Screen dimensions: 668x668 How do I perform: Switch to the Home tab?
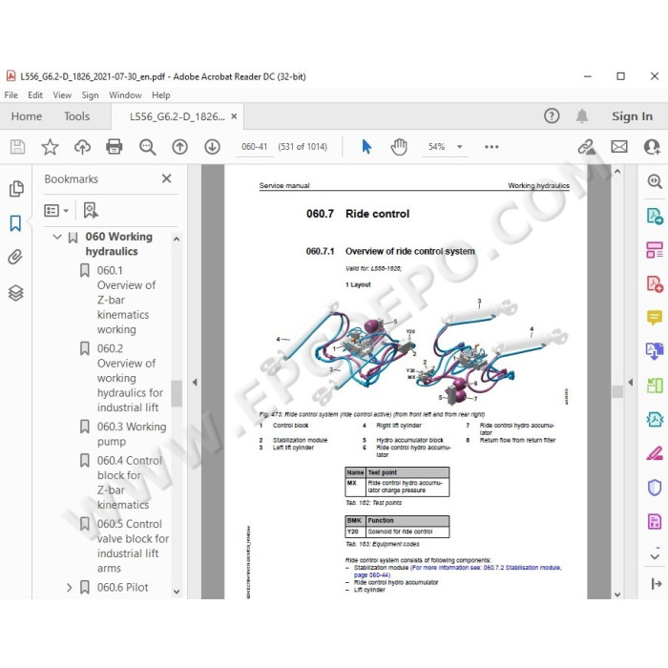tap(27, 116)
